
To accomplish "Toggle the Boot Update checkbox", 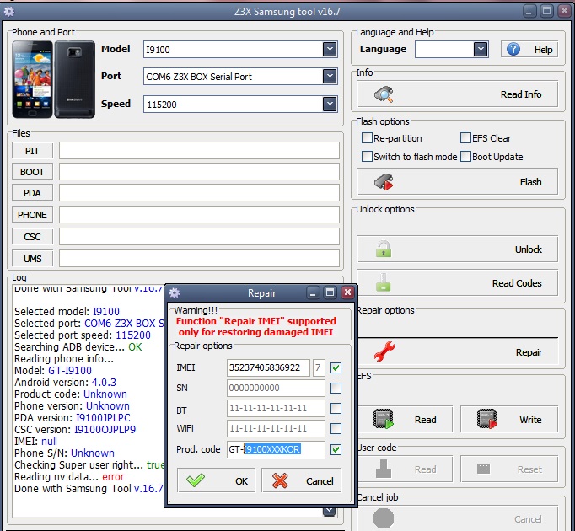I will [x=465, y=156].
